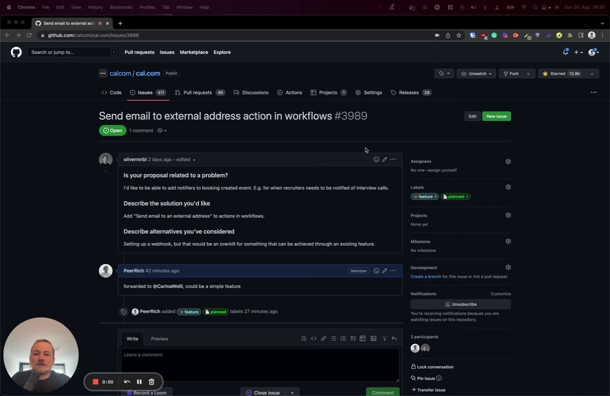610x396 pixels.
Task: Open the Chrome File menu
Action: (x=46, y=7)
